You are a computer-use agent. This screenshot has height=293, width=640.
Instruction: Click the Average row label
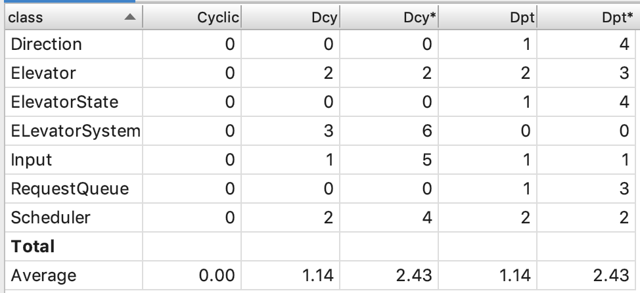coord(40,275)
